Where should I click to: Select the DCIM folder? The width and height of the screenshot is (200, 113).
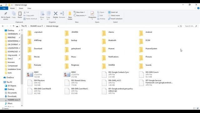(x=144, y=41)
